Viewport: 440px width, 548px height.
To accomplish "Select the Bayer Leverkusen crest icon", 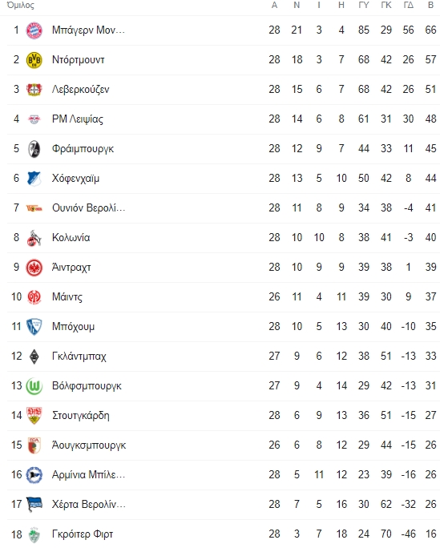I will (x=34, y=90).
